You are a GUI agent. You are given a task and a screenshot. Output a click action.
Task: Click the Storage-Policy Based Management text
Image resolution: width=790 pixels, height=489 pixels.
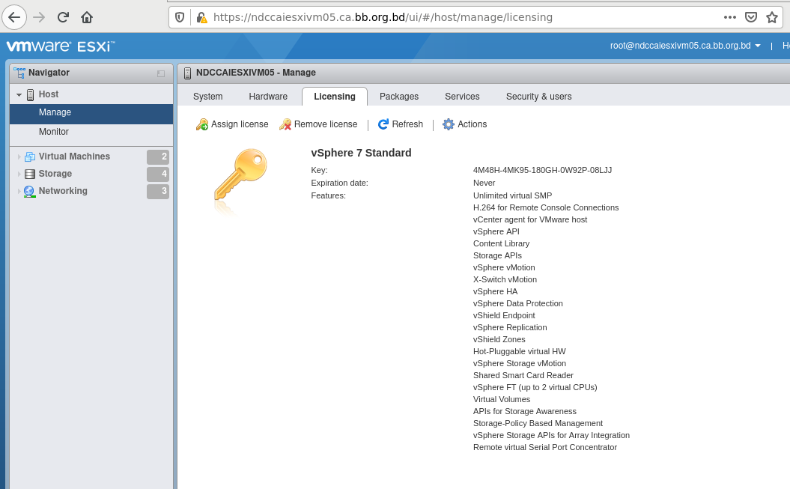coord(538,424)
